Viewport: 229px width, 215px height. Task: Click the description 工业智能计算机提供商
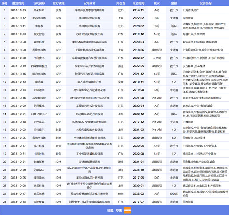(x=89, y=154)
